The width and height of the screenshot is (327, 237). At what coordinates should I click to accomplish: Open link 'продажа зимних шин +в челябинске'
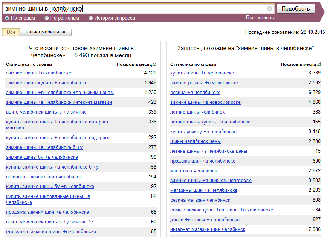tap(47, 212)
